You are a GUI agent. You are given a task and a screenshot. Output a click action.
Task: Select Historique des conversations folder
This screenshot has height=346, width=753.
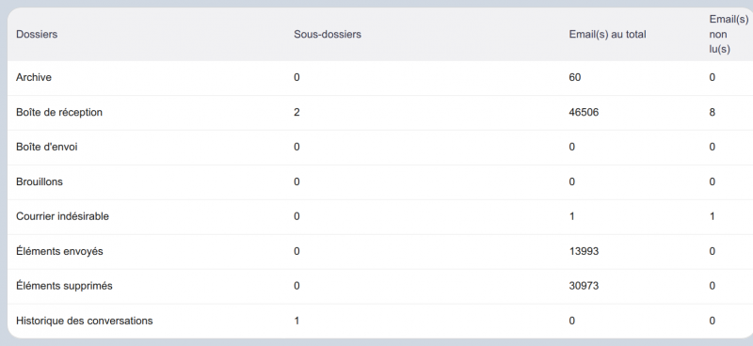coord(84,321)
